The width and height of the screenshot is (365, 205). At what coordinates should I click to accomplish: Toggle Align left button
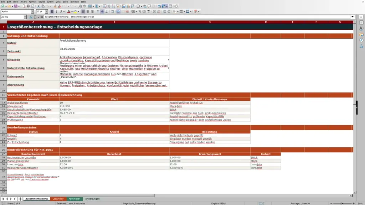tap(83, 12)
